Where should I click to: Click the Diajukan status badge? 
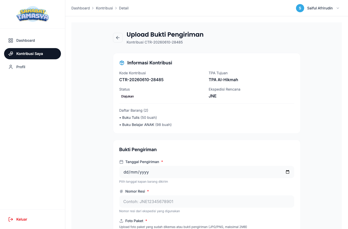tap(127, 96)
